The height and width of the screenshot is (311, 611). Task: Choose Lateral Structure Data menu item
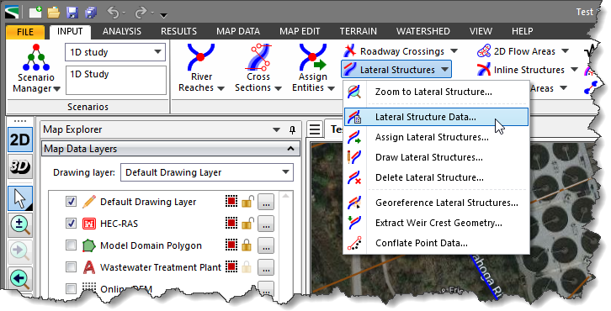click(x=436, y=117)
